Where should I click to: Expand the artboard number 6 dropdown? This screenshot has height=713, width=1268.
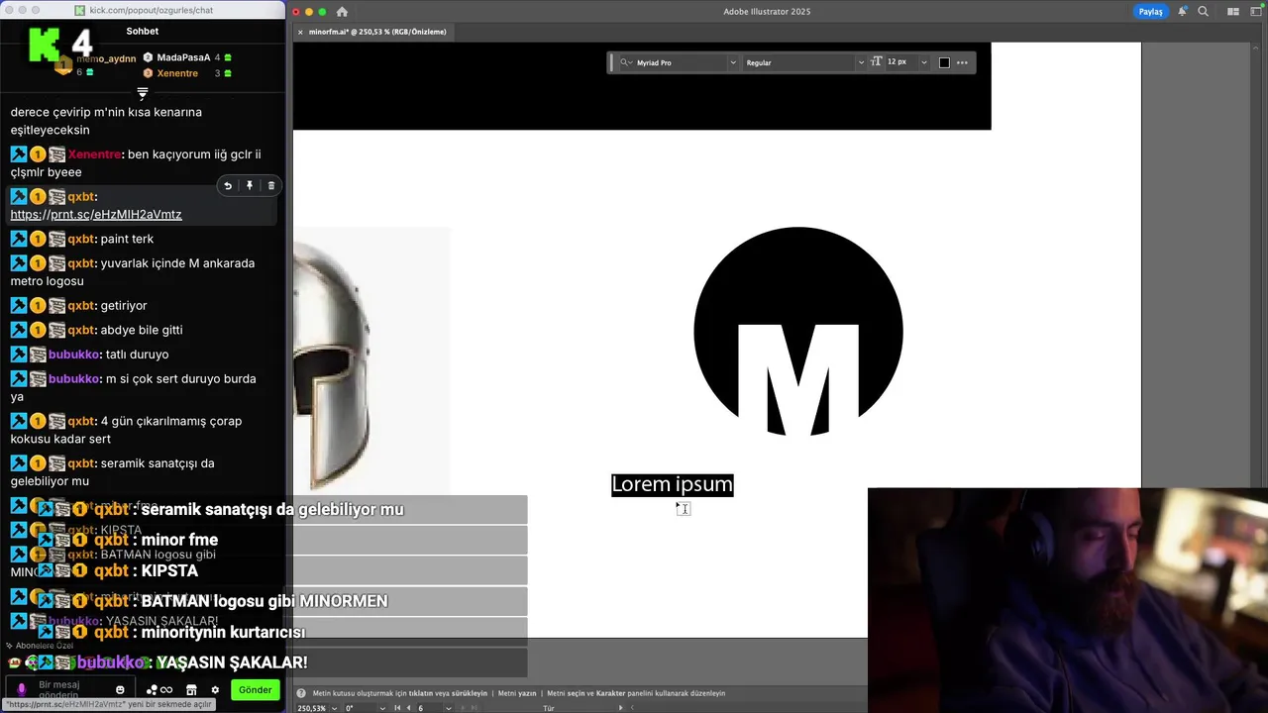tap(449, 708)
